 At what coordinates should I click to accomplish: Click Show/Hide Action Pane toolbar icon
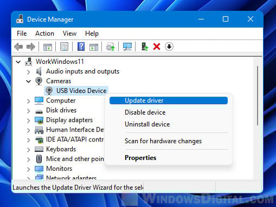click(x=94, y=47)
